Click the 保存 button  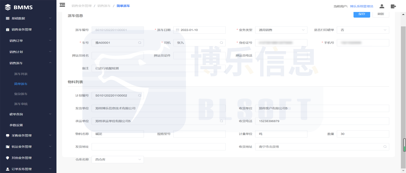click(362, 14)
